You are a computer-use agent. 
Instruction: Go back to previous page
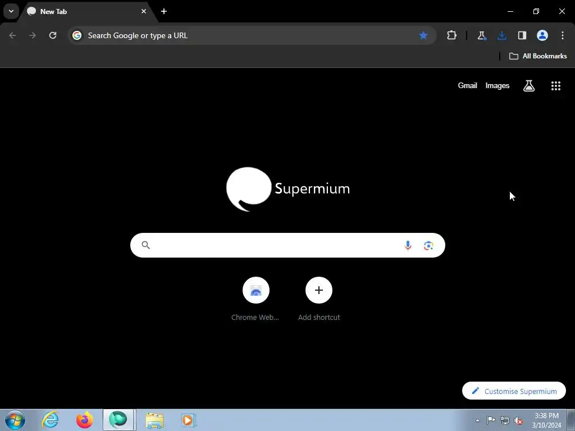[x=12, y=35]
